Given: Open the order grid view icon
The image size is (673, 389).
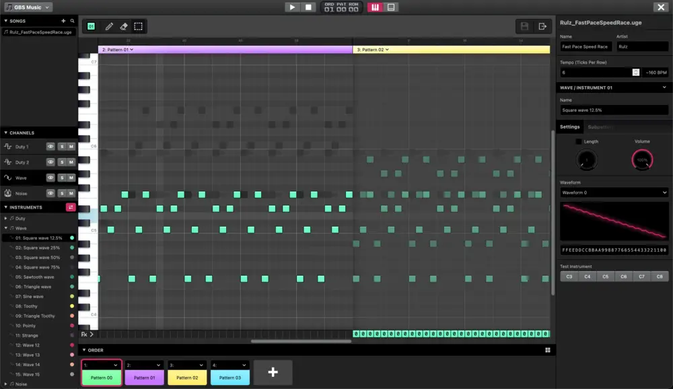Looking at the screenshot, I should tap(548, 350).
